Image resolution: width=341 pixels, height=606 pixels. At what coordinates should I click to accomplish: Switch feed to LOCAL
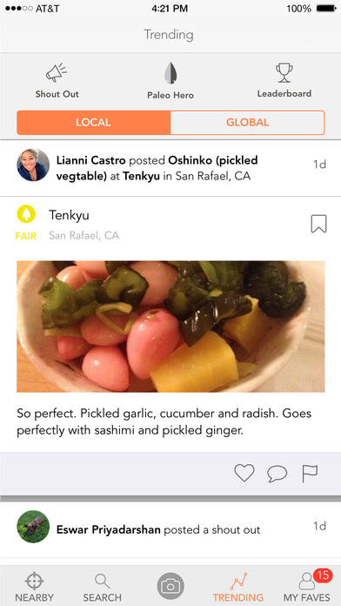(x=93, y=123)
